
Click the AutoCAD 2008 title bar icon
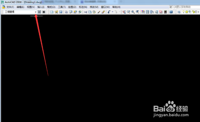tap(2, 2)
